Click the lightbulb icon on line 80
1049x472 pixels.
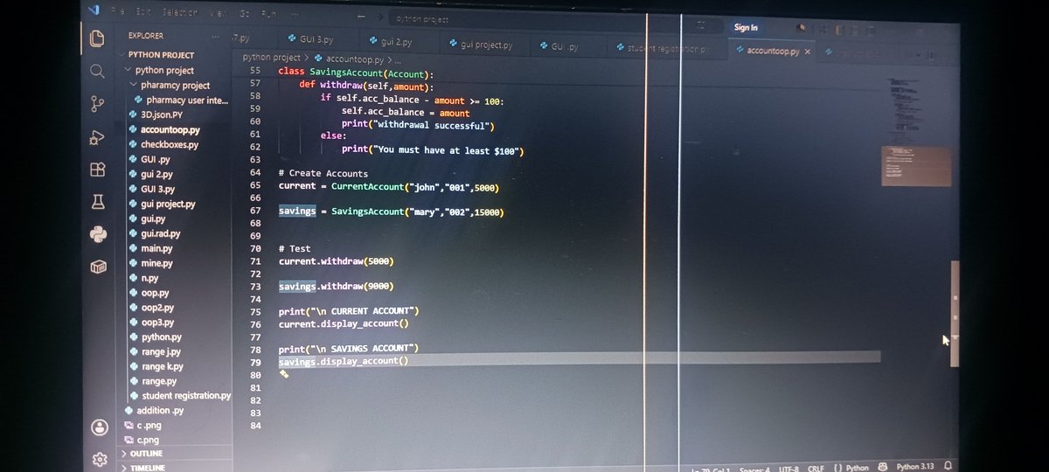(283, 374)
